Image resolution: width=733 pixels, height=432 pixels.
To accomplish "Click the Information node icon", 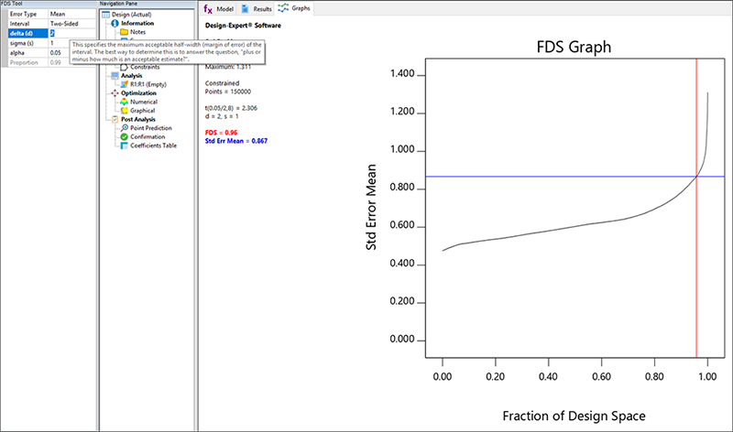I will point(115,23).
